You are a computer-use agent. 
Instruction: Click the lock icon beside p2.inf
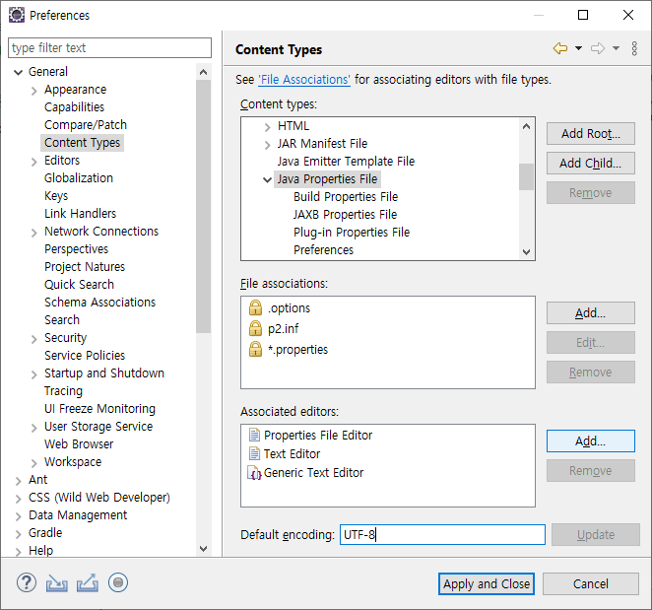click(x=255, y=328)
